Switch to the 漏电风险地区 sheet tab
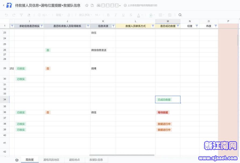This screenshot has width=240, height=163. click(51, 160)
